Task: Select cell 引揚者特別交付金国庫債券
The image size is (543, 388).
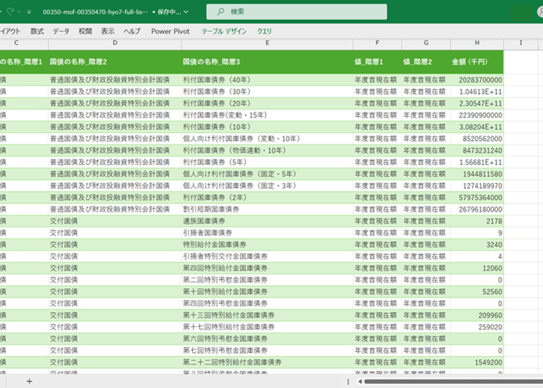Action: coord(267,256)
